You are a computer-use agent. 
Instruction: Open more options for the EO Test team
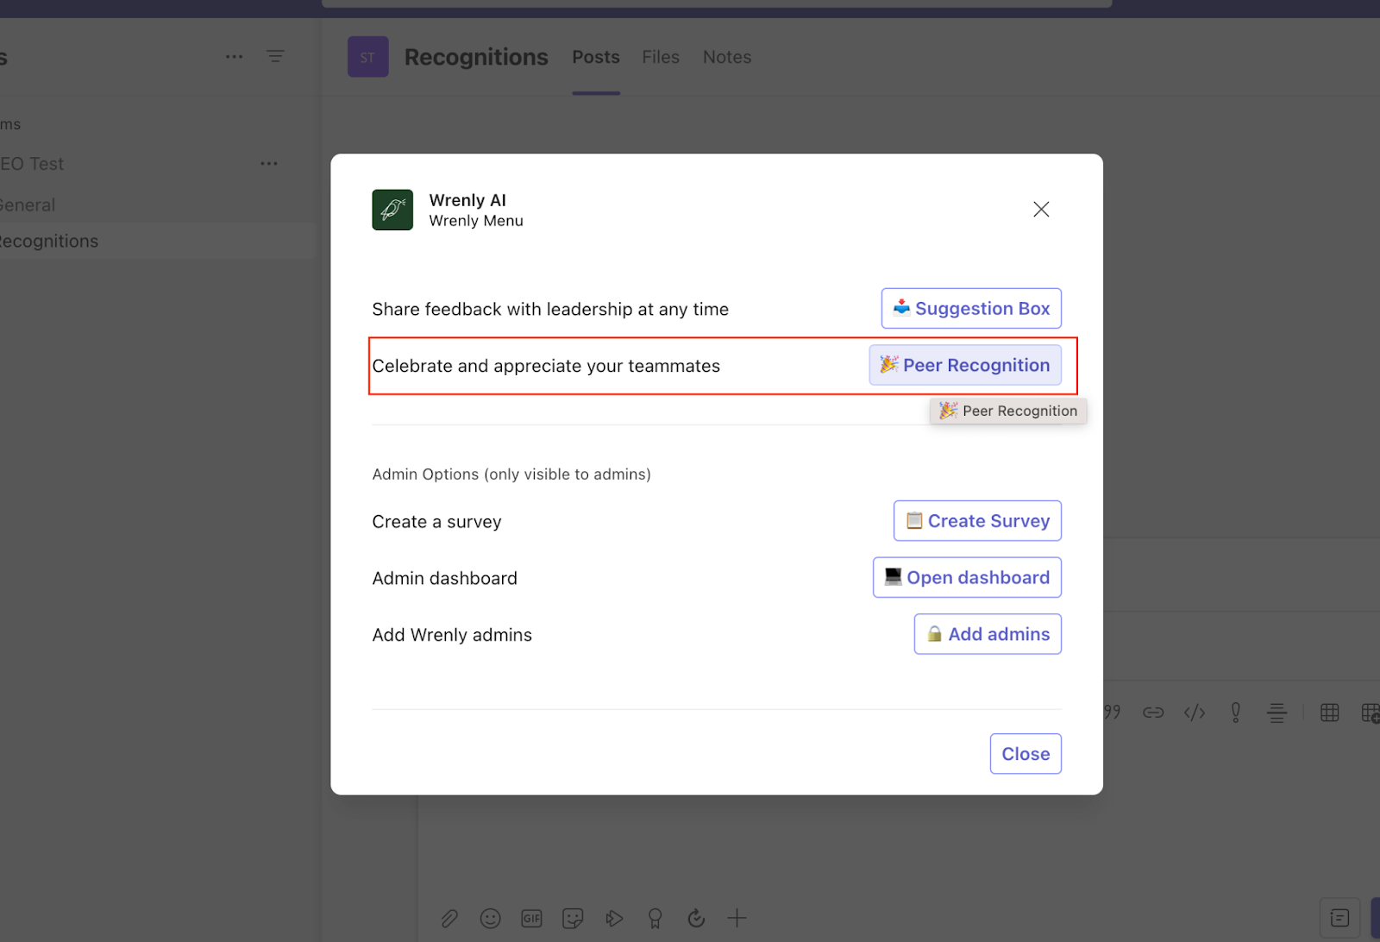point(269,164)
